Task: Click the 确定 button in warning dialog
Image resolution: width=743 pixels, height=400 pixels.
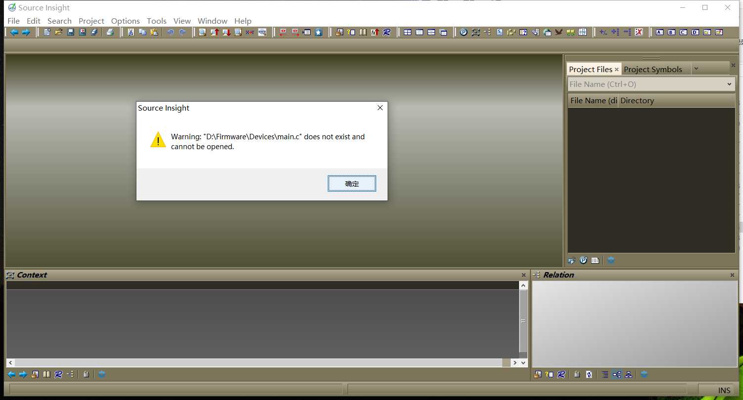Action: pyautogui.click(x=352, y=184)
